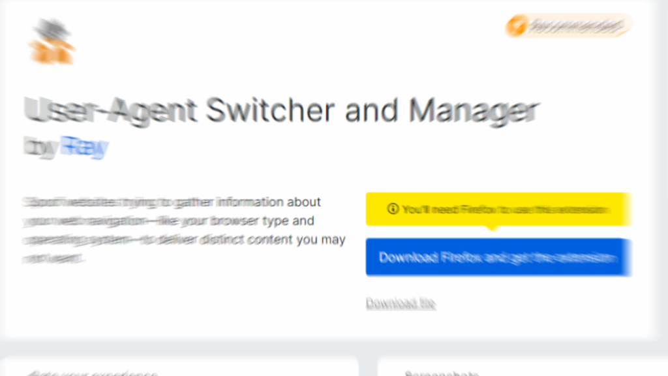Image resolution: width=668 pixels, height=376 pixels.
Task: Click the User-Agent Switcher extension icon
Action: click(52, 42)
